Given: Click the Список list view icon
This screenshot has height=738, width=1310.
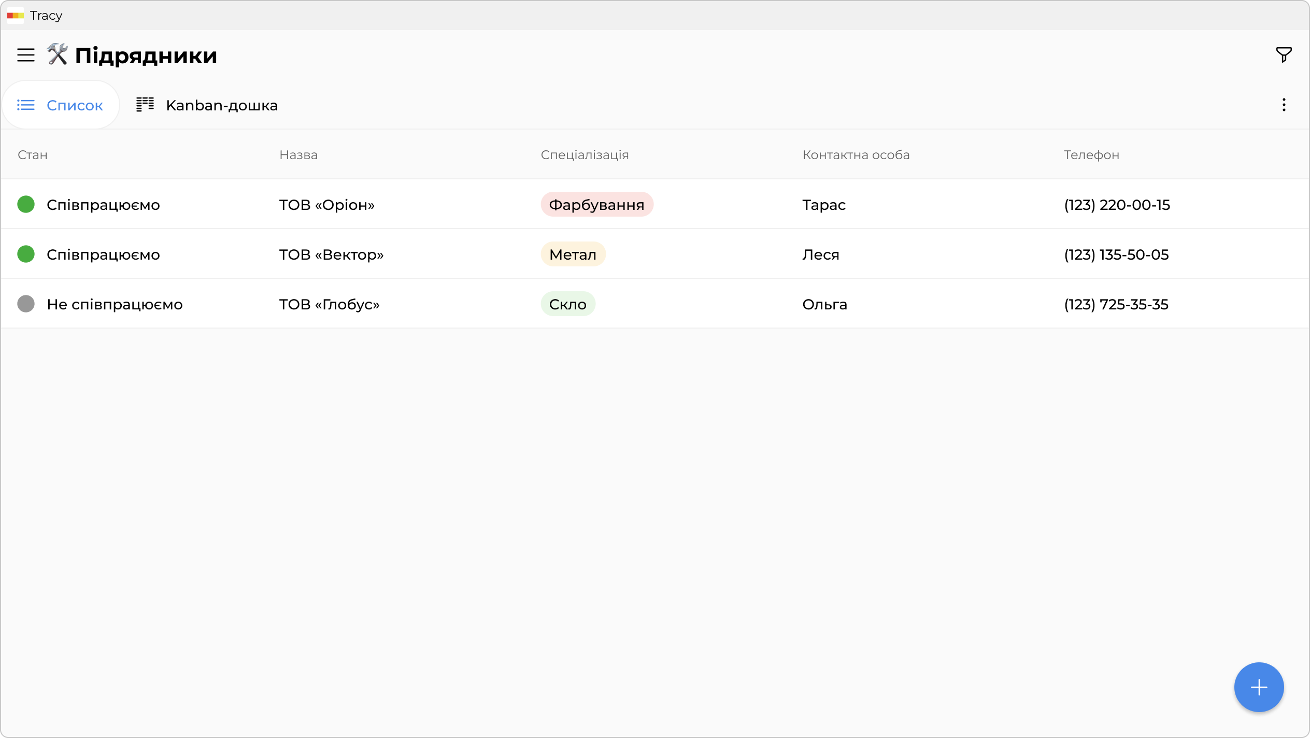Looking at the screenshot, I should [25, 105].
